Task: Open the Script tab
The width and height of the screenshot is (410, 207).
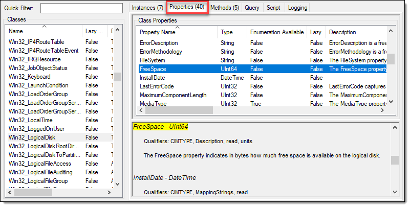Action: [273, 8]
